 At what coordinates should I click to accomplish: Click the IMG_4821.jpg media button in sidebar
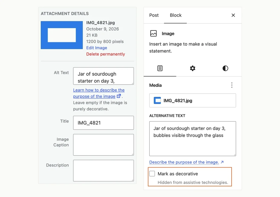[192, 100]
